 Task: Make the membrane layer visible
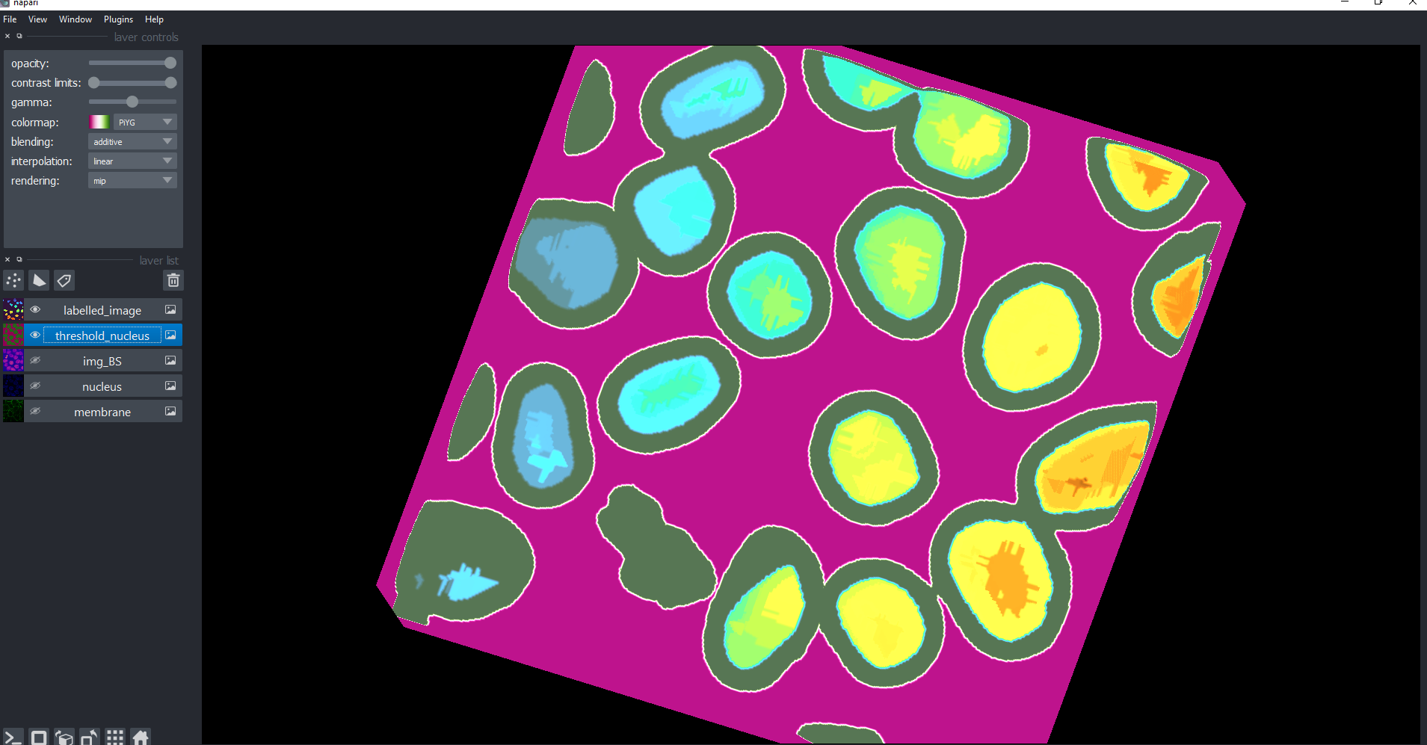click(x=35, y=411)
